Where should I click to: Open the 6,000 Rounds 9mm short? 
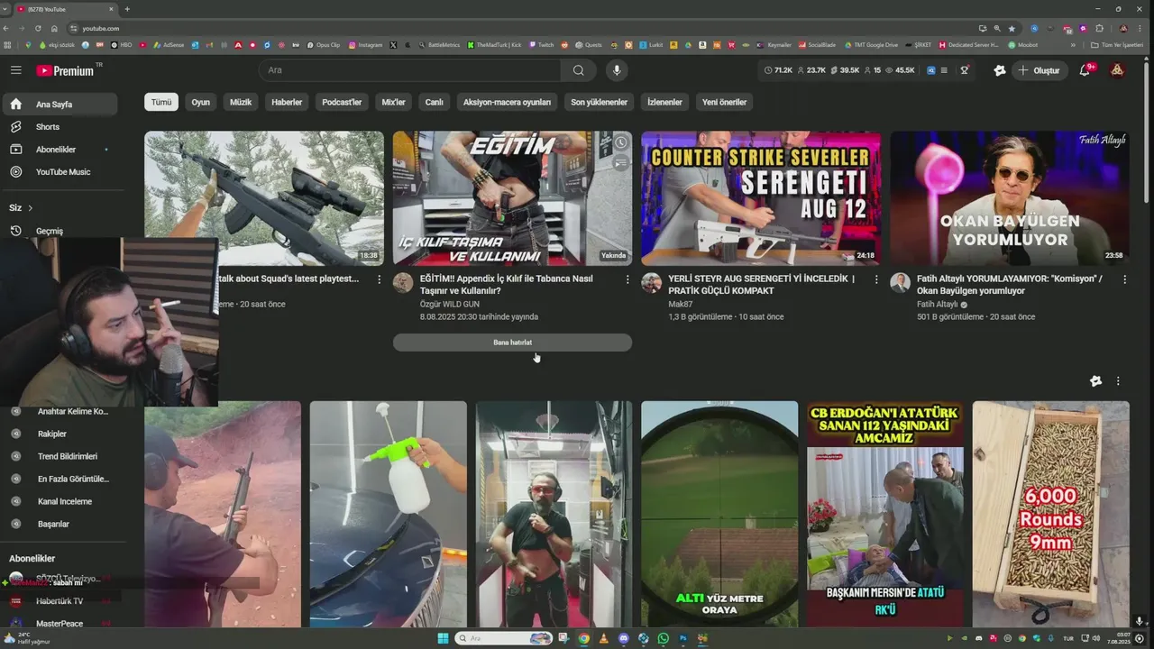tap(1051, 514)
